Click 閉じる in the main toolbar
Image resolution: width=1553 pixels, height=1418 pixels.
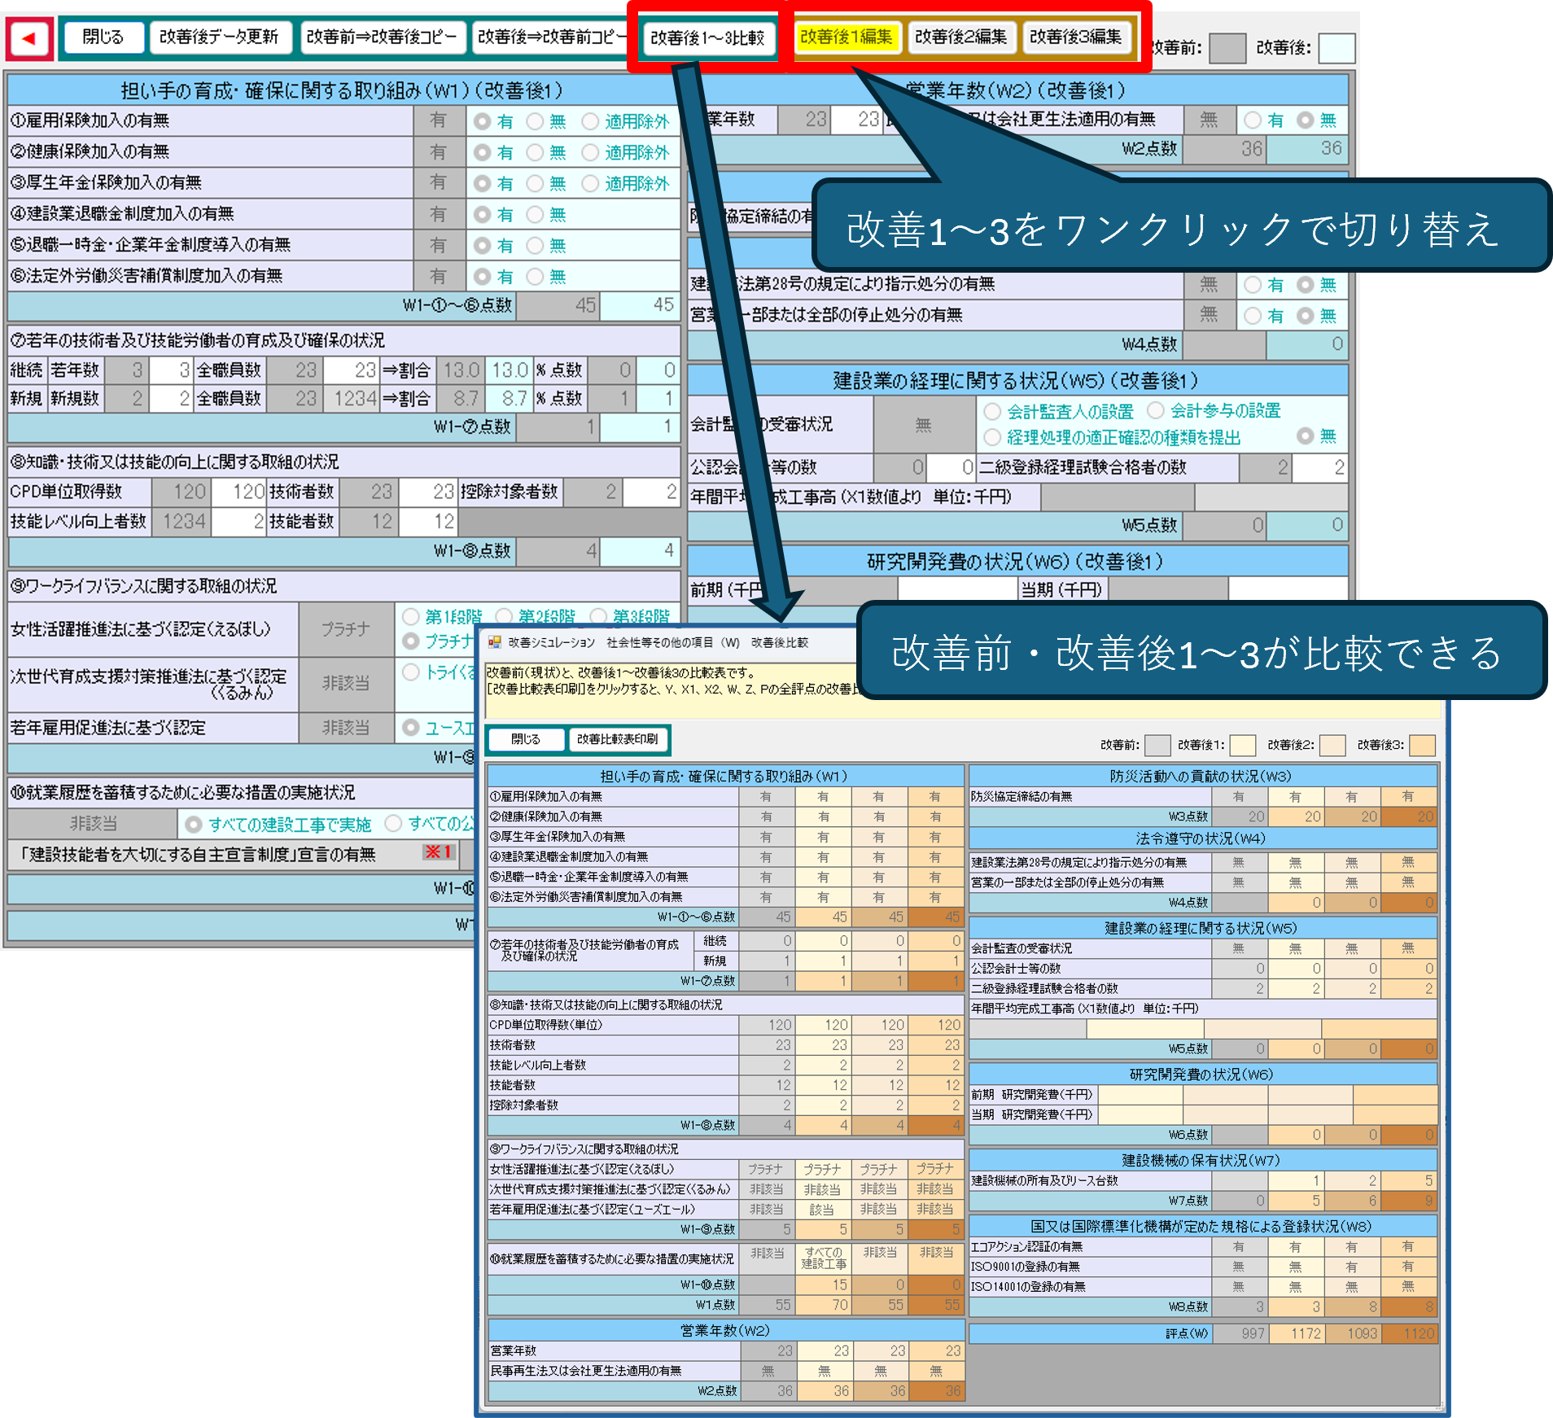(x=103, y=37)
